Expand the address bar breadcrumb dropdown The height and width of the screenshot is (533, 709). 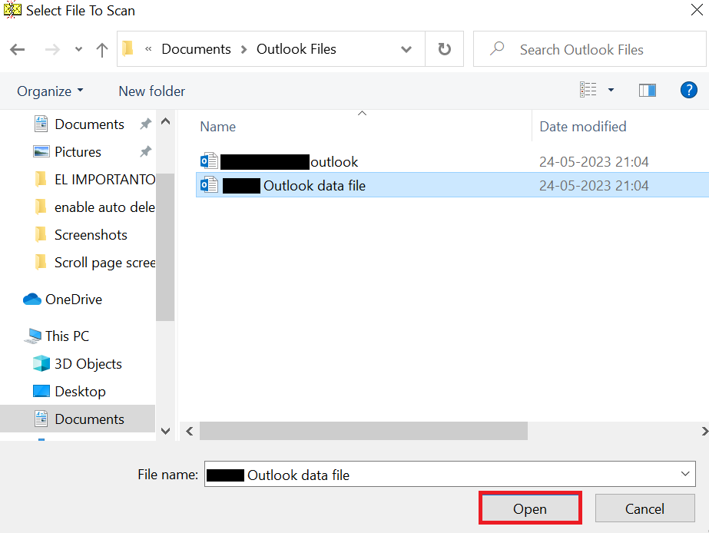(x=406, y=49)
